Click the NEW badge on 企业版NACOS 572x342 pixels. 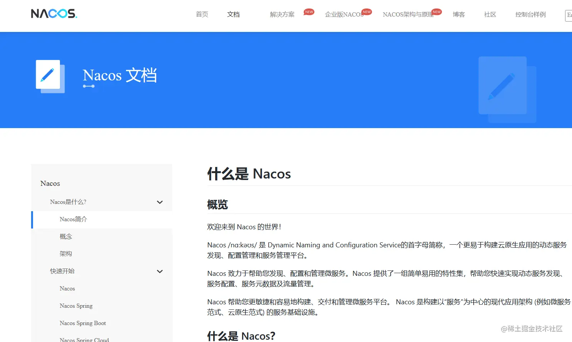[366, 12]
